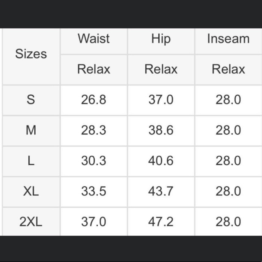The width and height of the screenshot is (262, 262).
Task: Click the 33.5 waist value for XL
Action: (x=94, y=191)
